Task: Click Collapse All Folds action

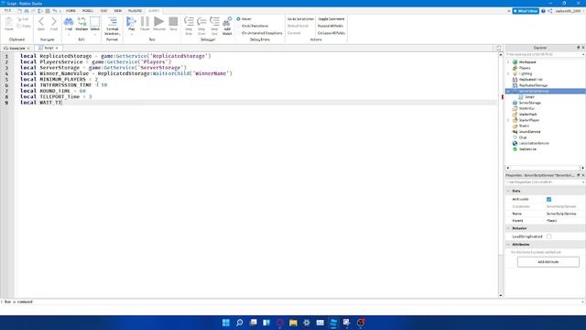Action: click(331, 33)
